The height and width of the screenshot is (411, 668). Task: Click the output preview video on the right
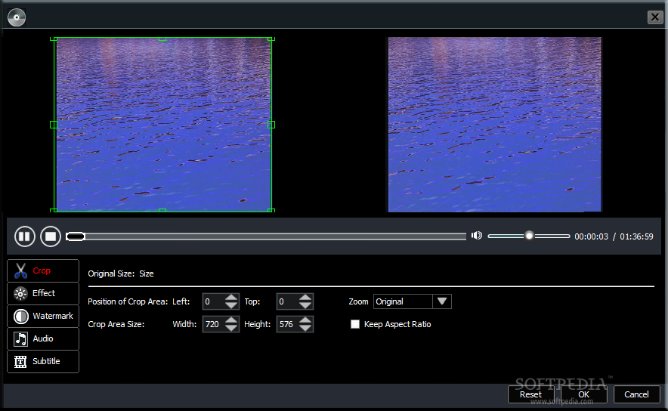(495, 125)
